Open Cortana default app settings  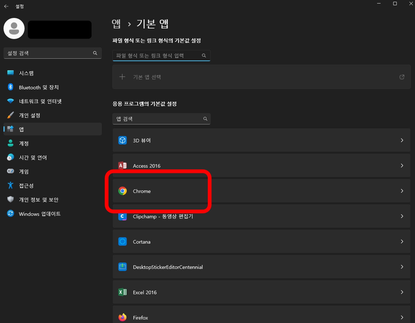click(x=261, y=241)
